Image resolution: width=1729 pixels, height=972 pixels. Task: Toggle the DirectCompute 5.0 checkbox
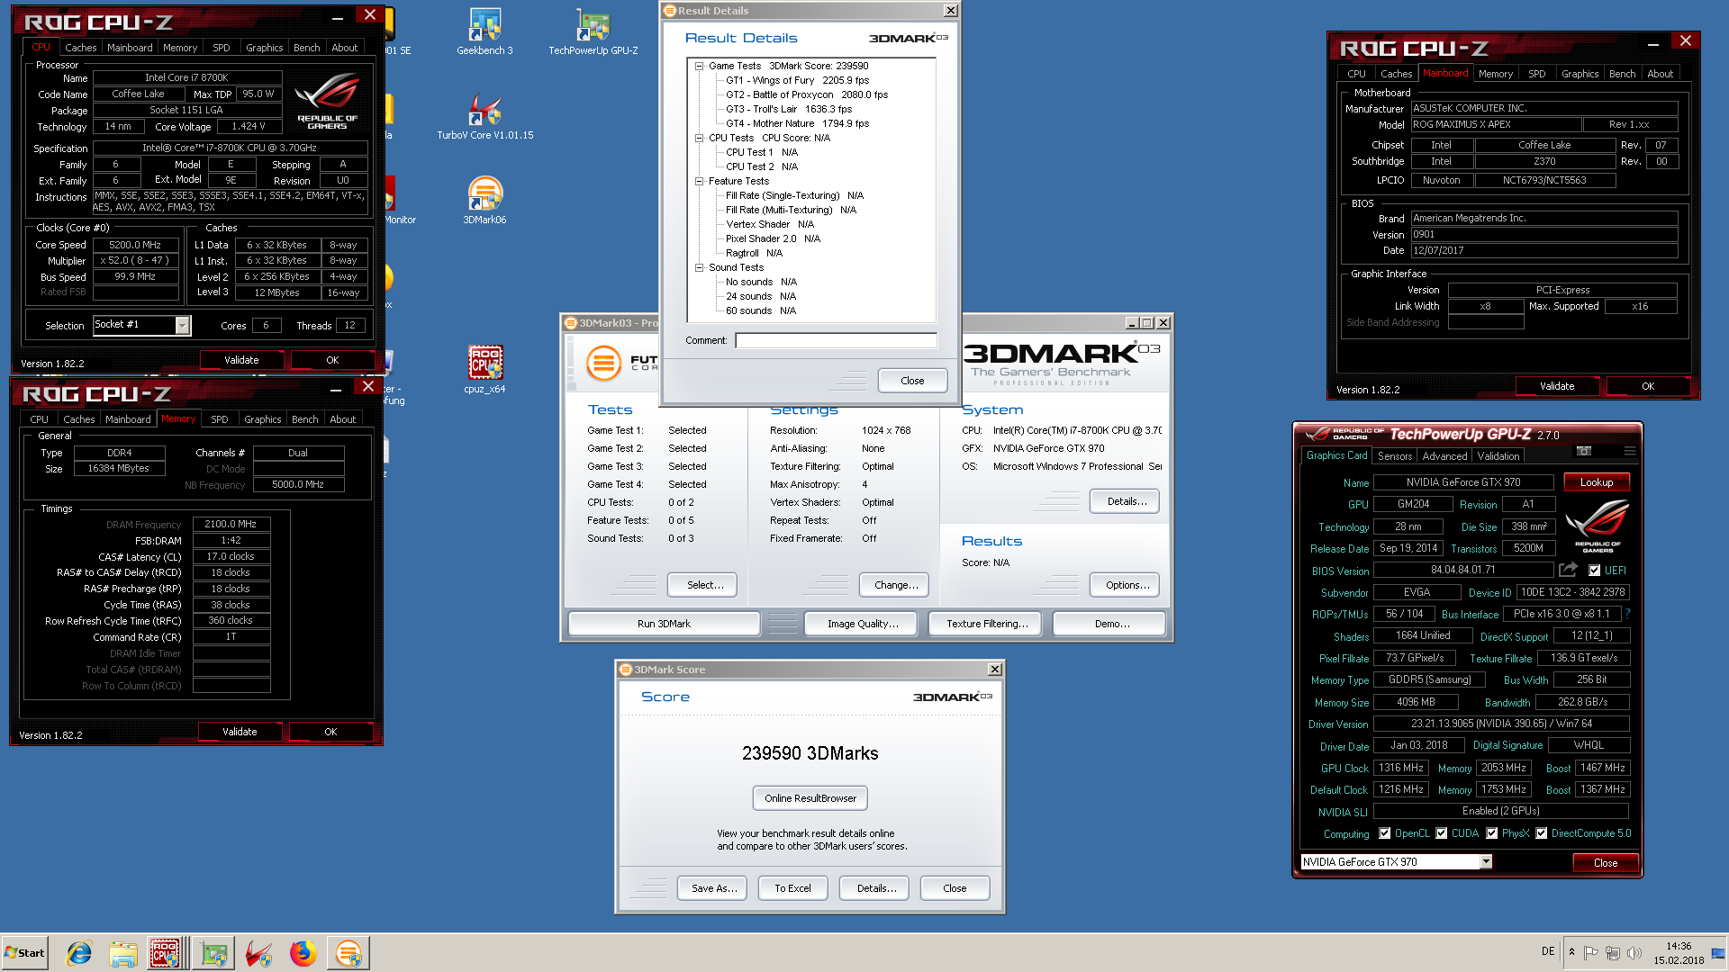[x=1542, y=833]
